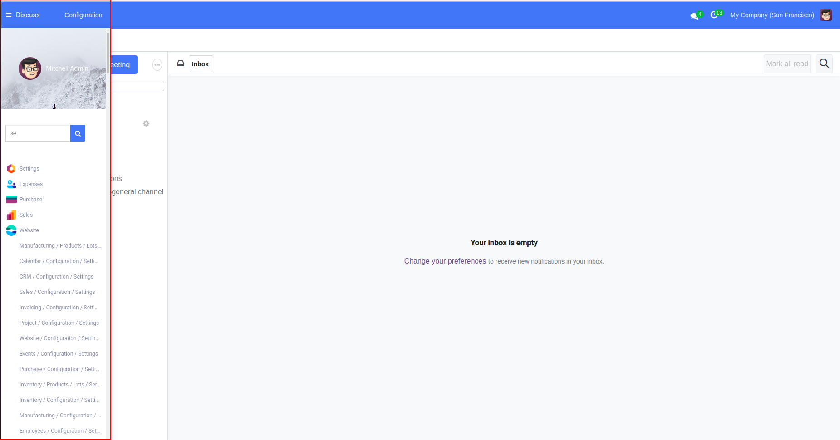Click the blue search magnifier button
This screenshot has width=840, height=440.
click(x=78, y=133)
